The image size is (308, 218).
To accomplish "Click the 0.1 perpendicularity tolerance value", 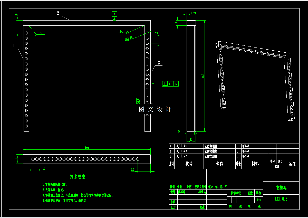I will [x=171, y=84].
